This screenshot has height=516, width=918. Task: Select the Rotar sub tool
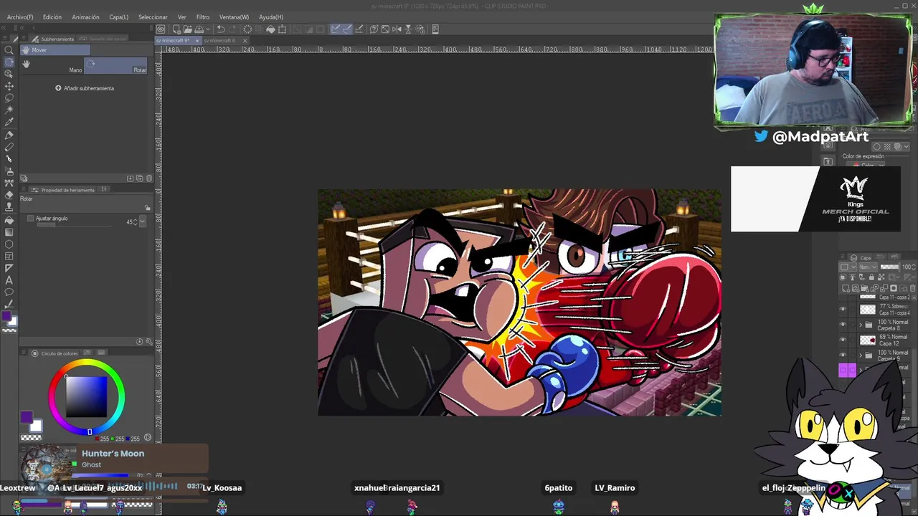(x=115, y=65)
